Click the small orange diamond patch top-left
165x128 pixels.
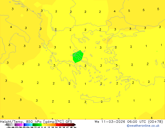(22, 16)
